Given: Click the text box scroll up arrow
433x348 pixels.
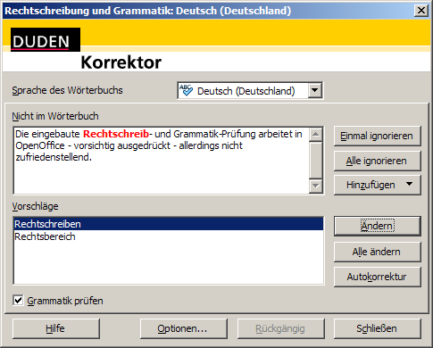Looking at the screenshot, I should (x=315, y=135).
